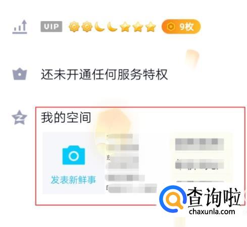Click the crown privileges icon

pyautogui.click(x=20, y=74)
